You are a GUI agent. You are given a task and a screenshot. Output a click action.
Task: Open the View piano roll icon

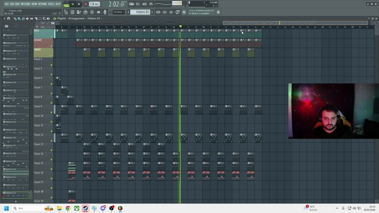(79, 12)
